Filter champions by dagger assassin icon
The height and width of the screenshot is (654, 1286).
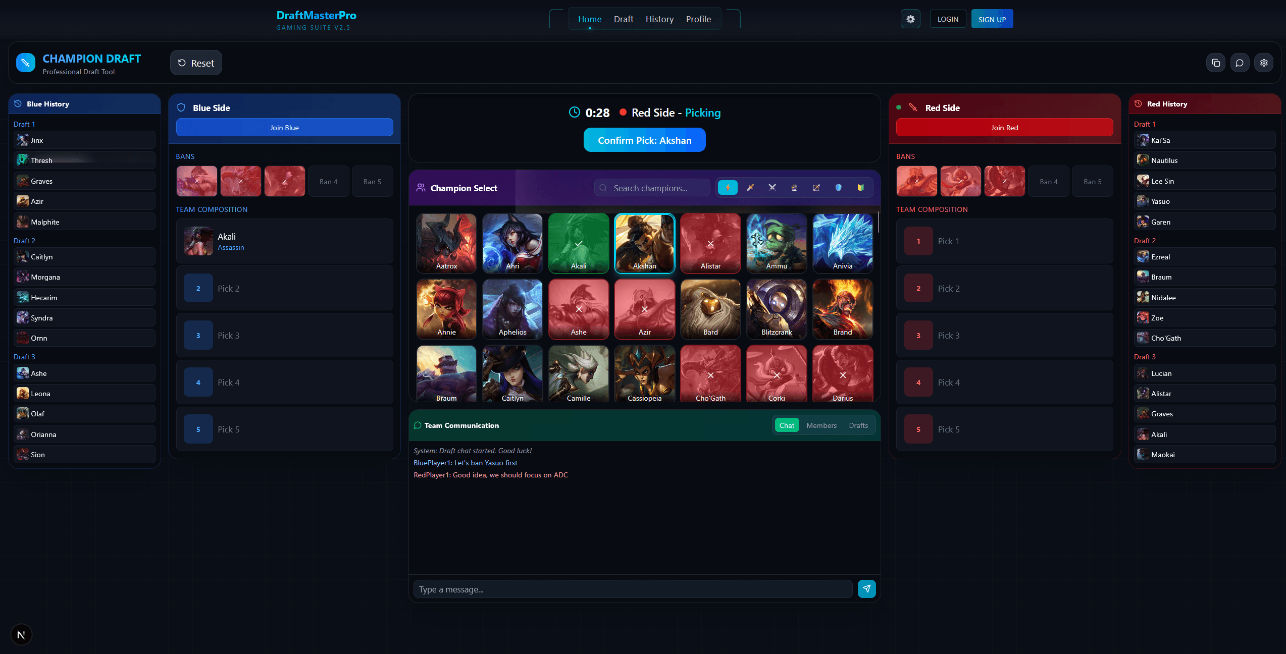pyautogui.click(x=750, y=188)
